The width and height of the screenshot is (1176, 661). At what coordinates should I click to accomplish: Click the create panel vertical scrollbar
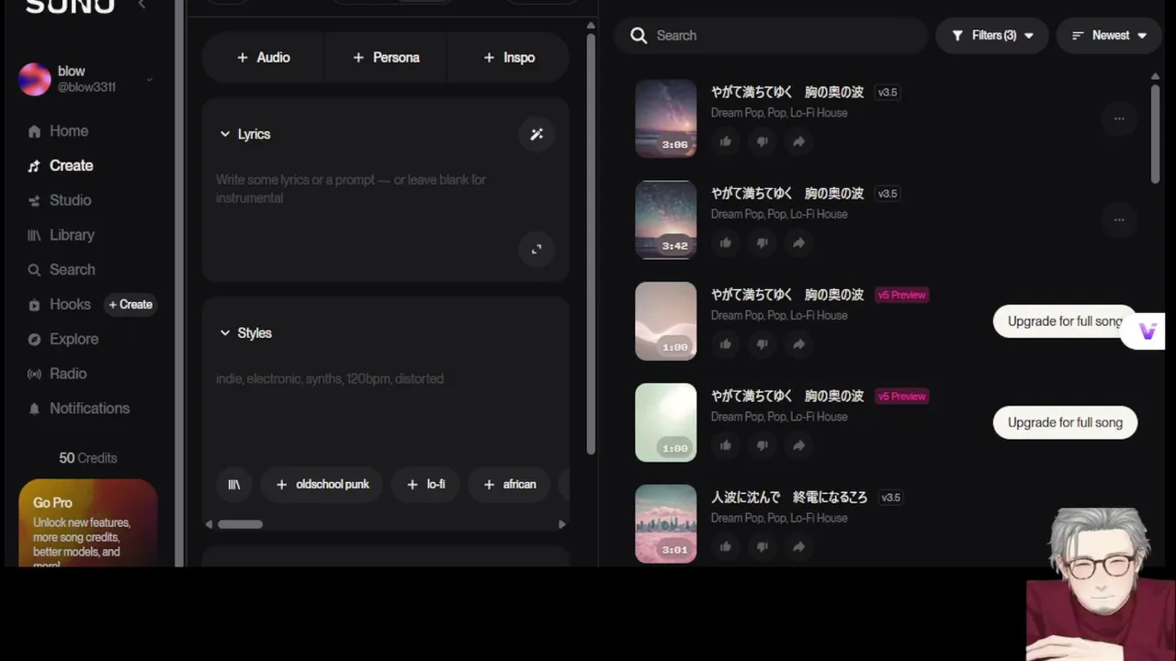coord(591,243)
